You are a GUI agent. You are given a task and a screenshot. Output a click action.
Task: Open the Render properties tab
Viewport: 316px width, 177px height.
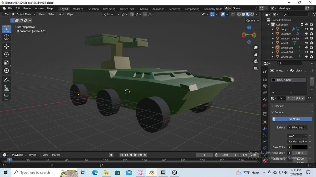pos(265,79)
